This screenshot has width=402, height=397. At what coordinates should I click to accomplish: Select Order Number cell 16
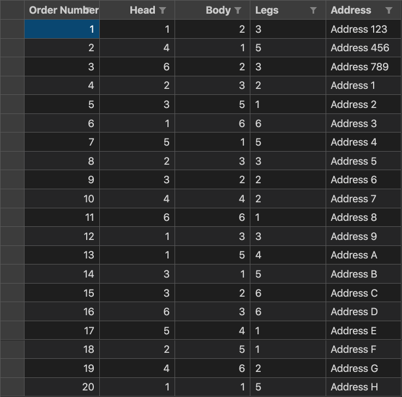[x=62, y=311]
